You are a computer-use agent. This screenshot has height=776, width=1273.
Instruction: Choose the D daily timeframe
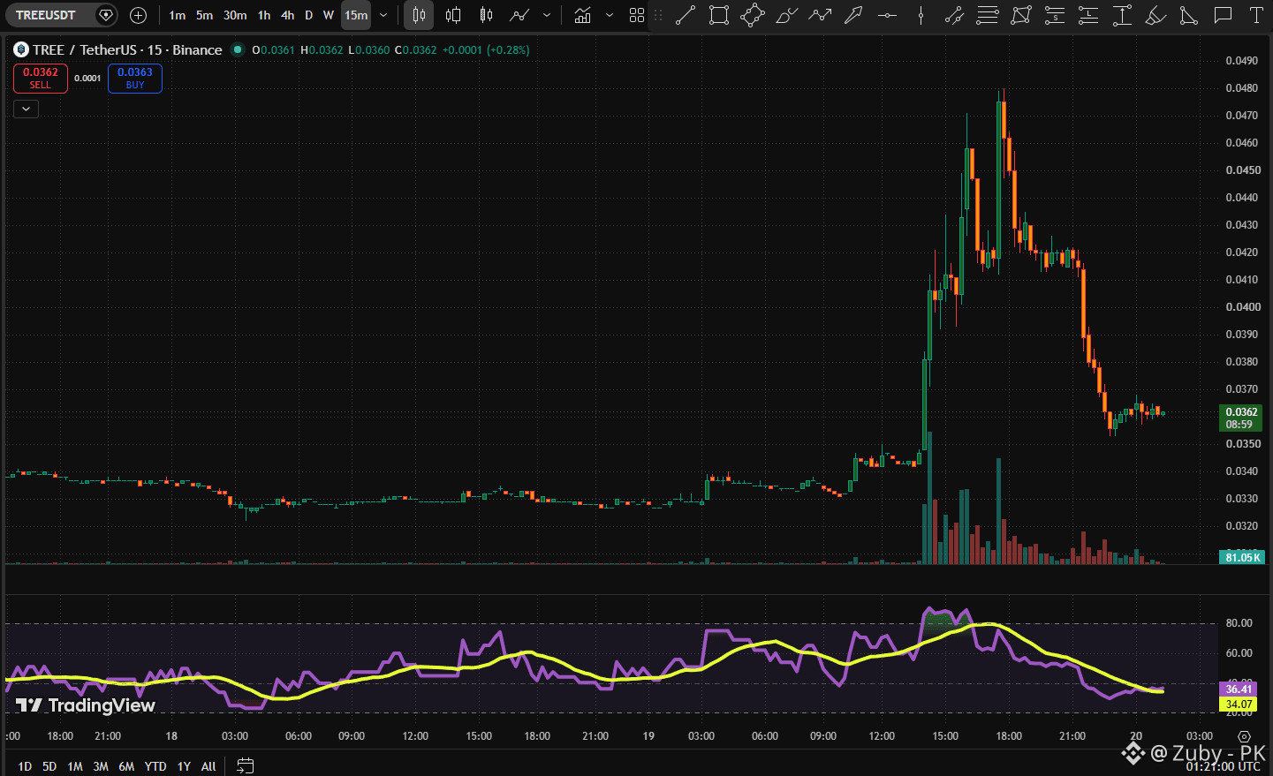(308, 15)
